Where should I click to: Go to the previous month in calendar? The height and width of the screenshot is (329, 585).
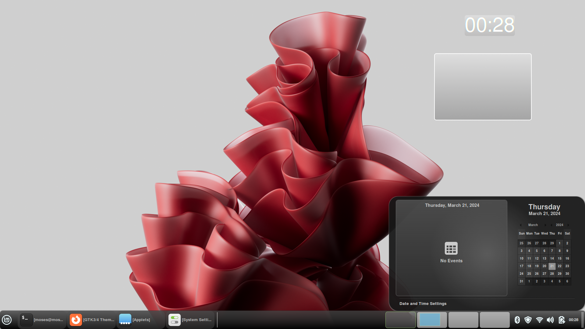[x=521, y=225]
